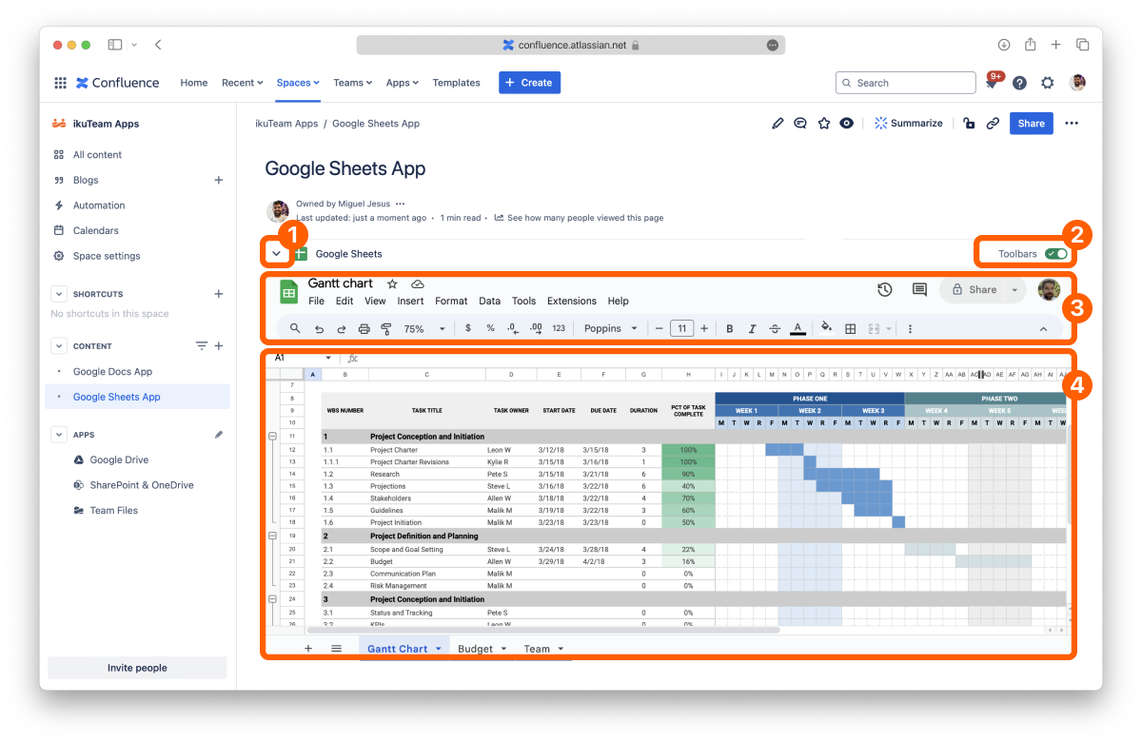Switch to Budget sheet tab
The image size is (1142, 742).
[x=475, y=649]
